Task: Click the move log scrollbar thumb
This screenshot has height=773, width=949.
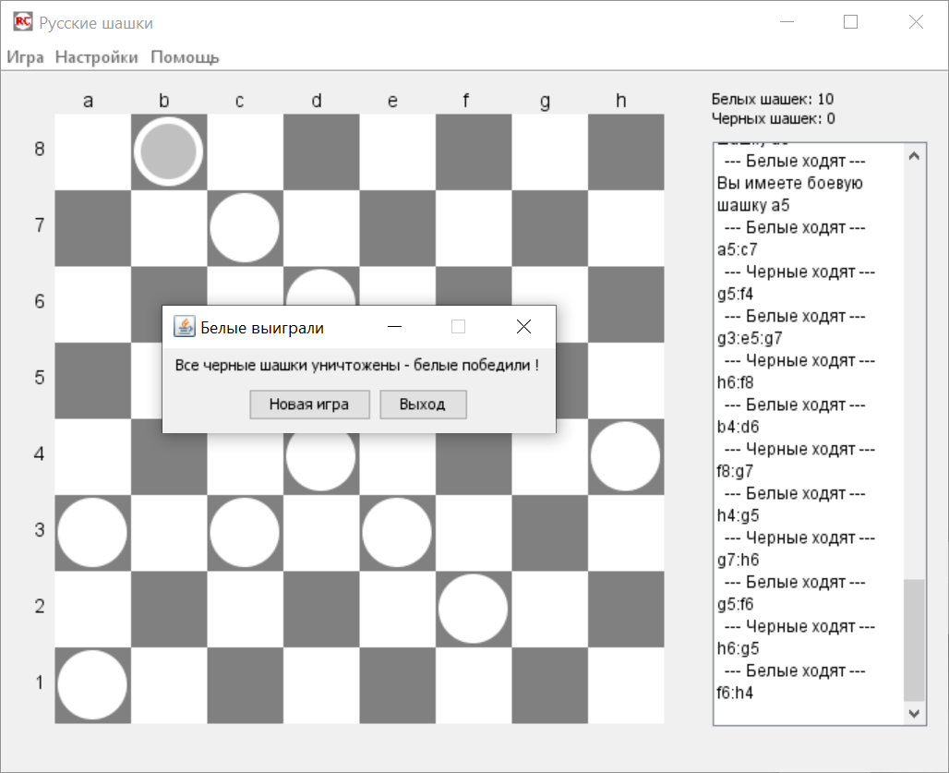Action: pyautogui.click(x=914, y=639)
